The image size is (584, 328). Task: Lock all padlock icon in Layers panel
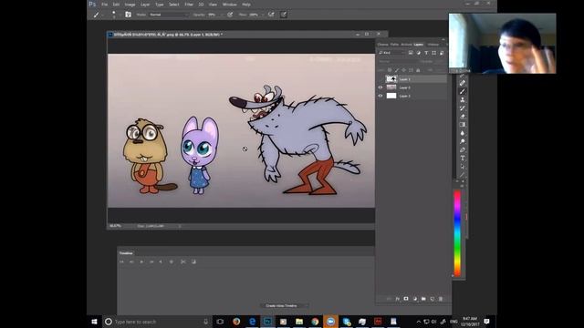tap(418, 70)
